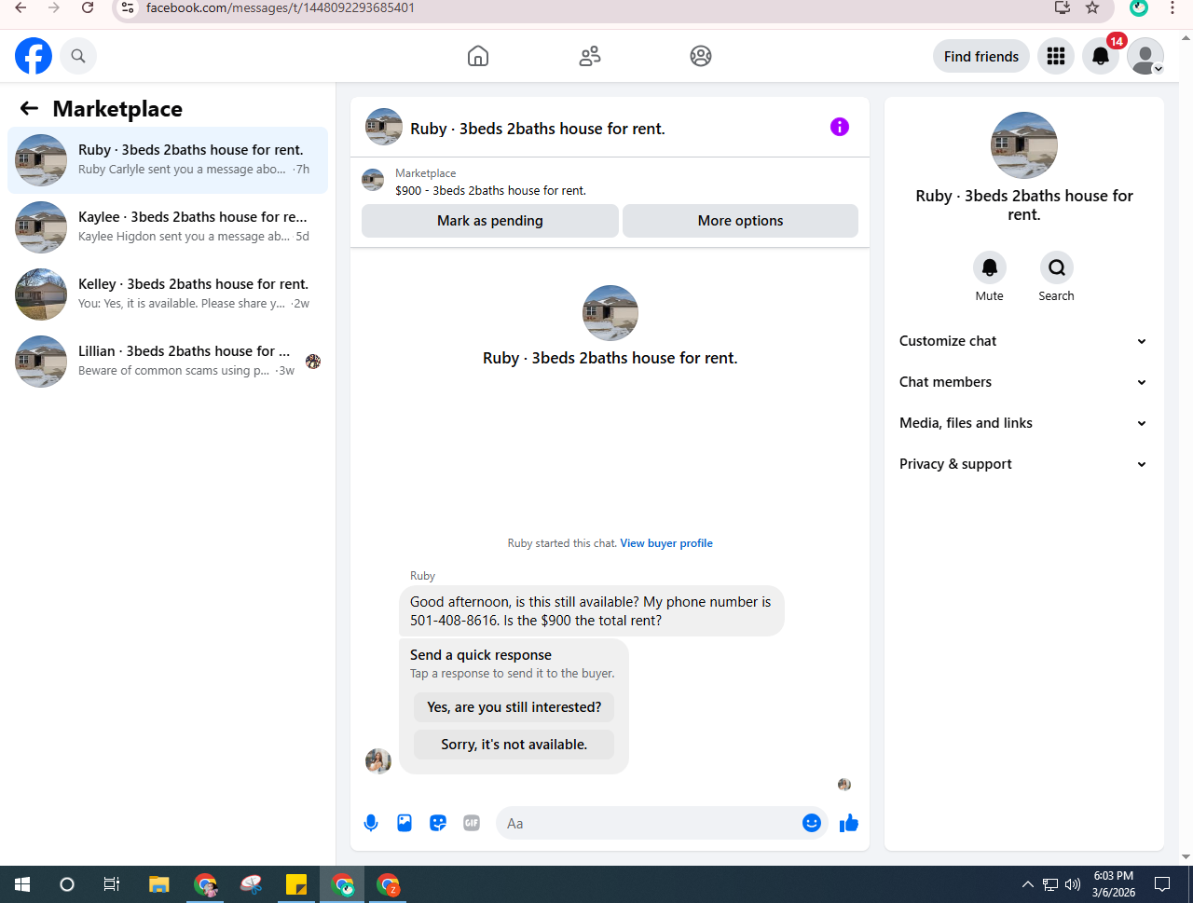This screenshot has width=1193, height=903.
Task: Open the Groups icon in top navigation
Action: pos(701,56)
